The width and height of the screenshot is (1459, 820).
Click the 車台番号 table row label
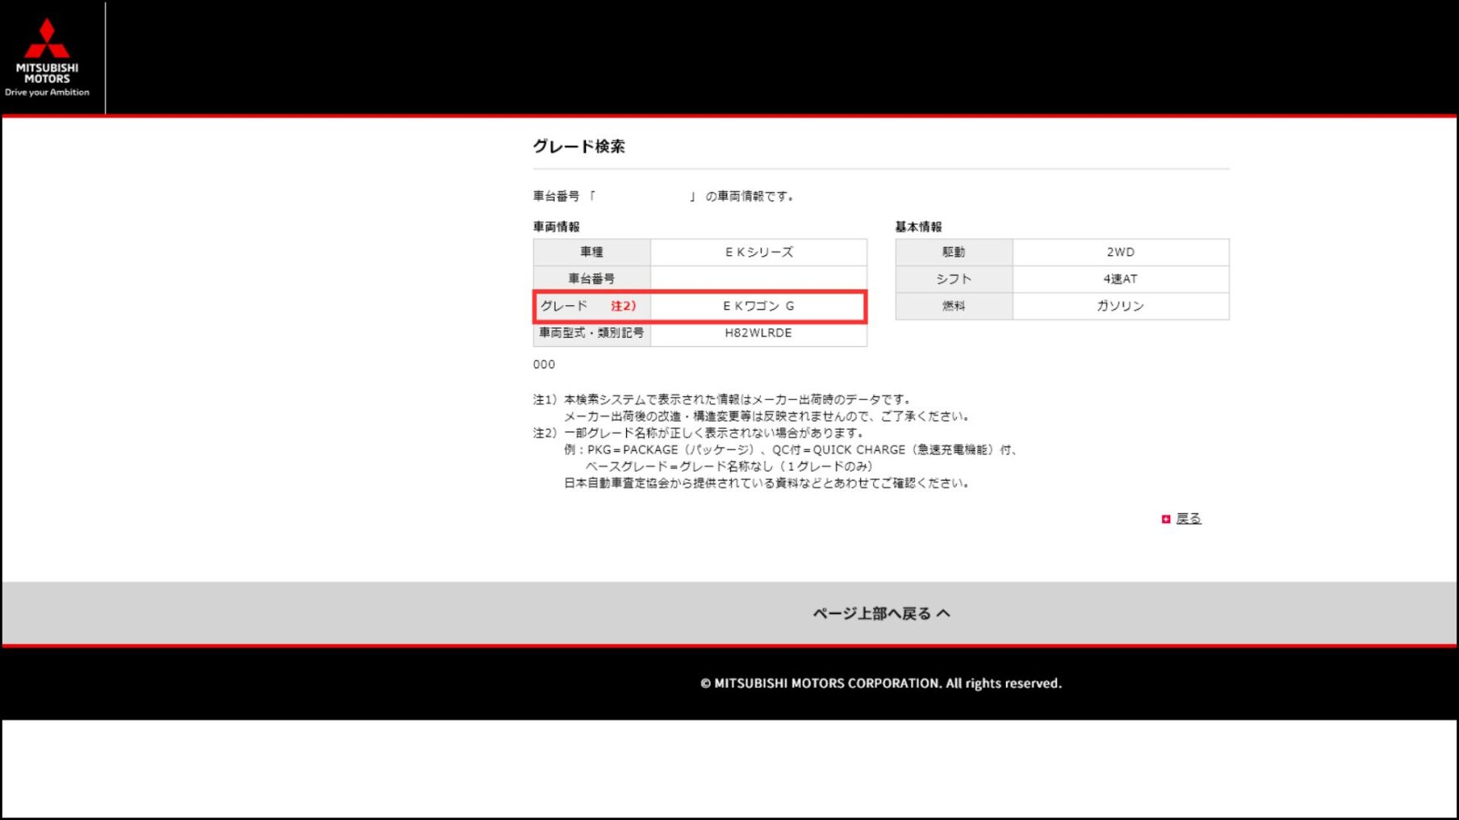tap(592, 279)
